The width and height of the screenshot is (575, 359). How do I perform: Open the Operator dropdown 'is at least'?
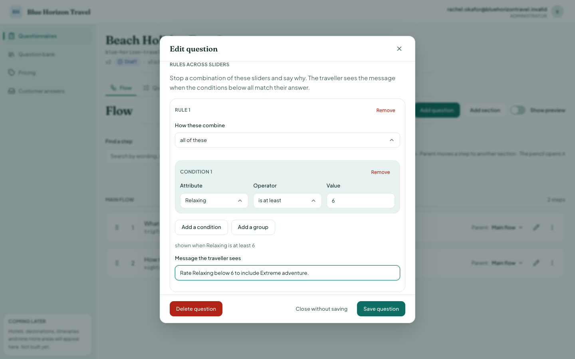coord(287,201)
